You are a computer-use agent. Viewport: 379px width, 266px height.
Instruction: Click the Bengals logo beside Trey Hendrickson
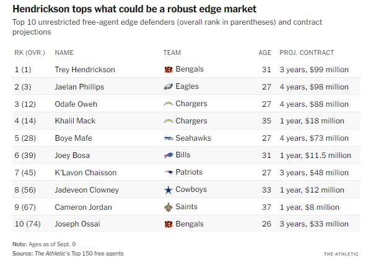(167, 70)
